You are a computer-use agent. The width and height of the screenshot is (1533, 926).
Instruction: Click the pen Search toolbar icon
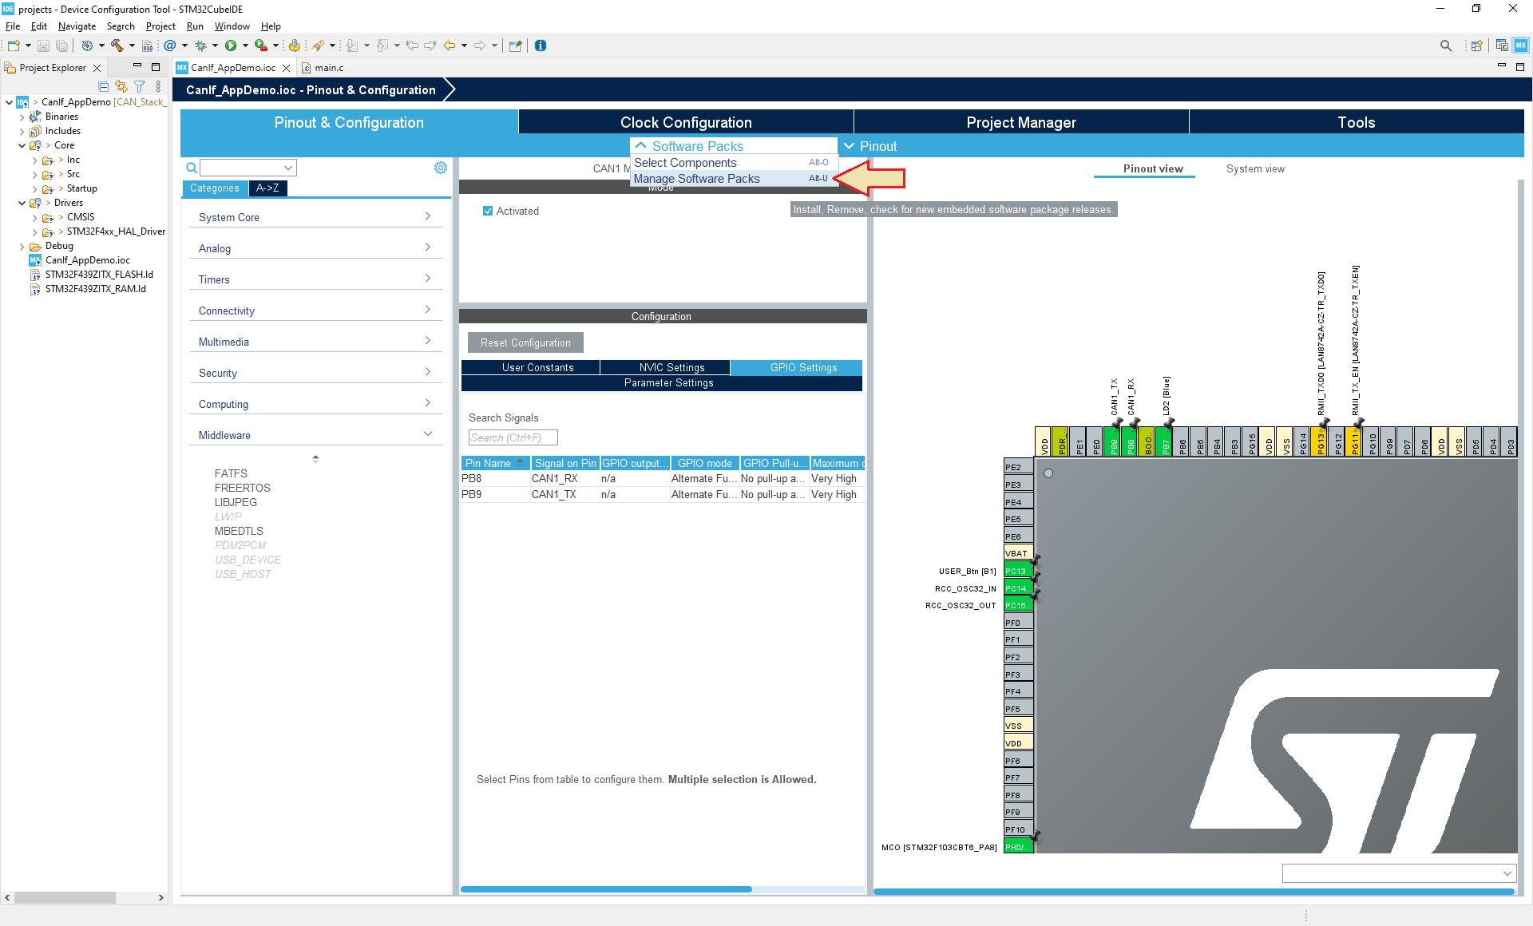click(x=319, y=46)
